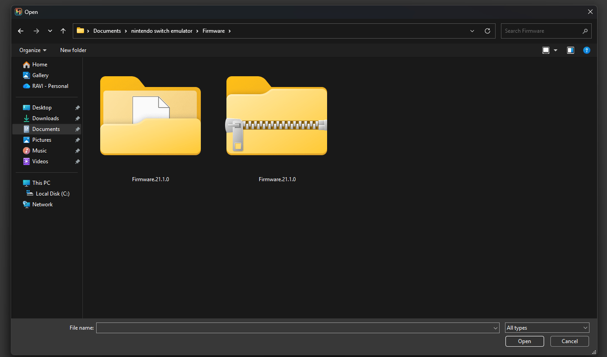
Task: Unpin Desktop from quick access
Action: (x=77, y=107)
